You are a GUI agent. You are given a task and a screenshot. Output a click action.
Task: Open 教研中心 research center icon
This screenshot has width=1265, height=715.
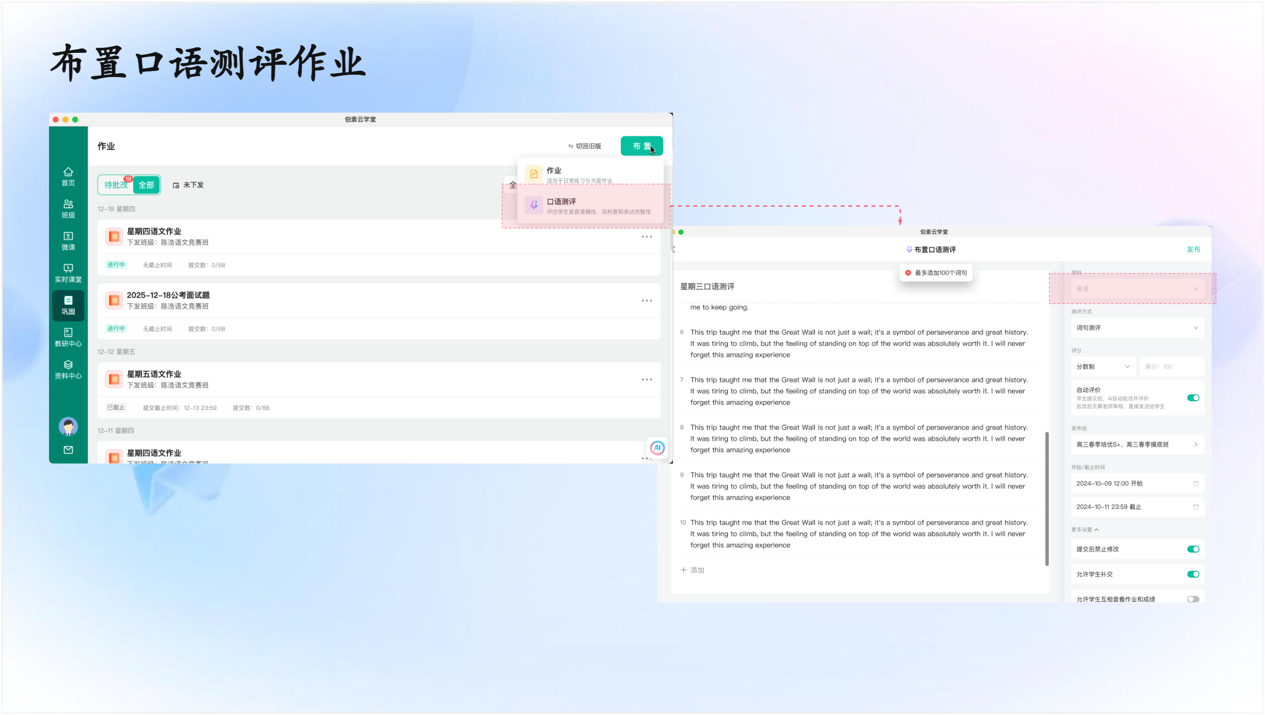(x=69, y=337)
